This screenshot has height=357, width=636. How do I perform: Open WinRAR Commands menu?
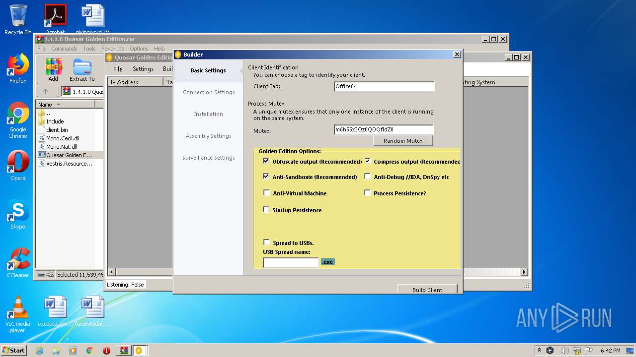[x=64, y=49]
